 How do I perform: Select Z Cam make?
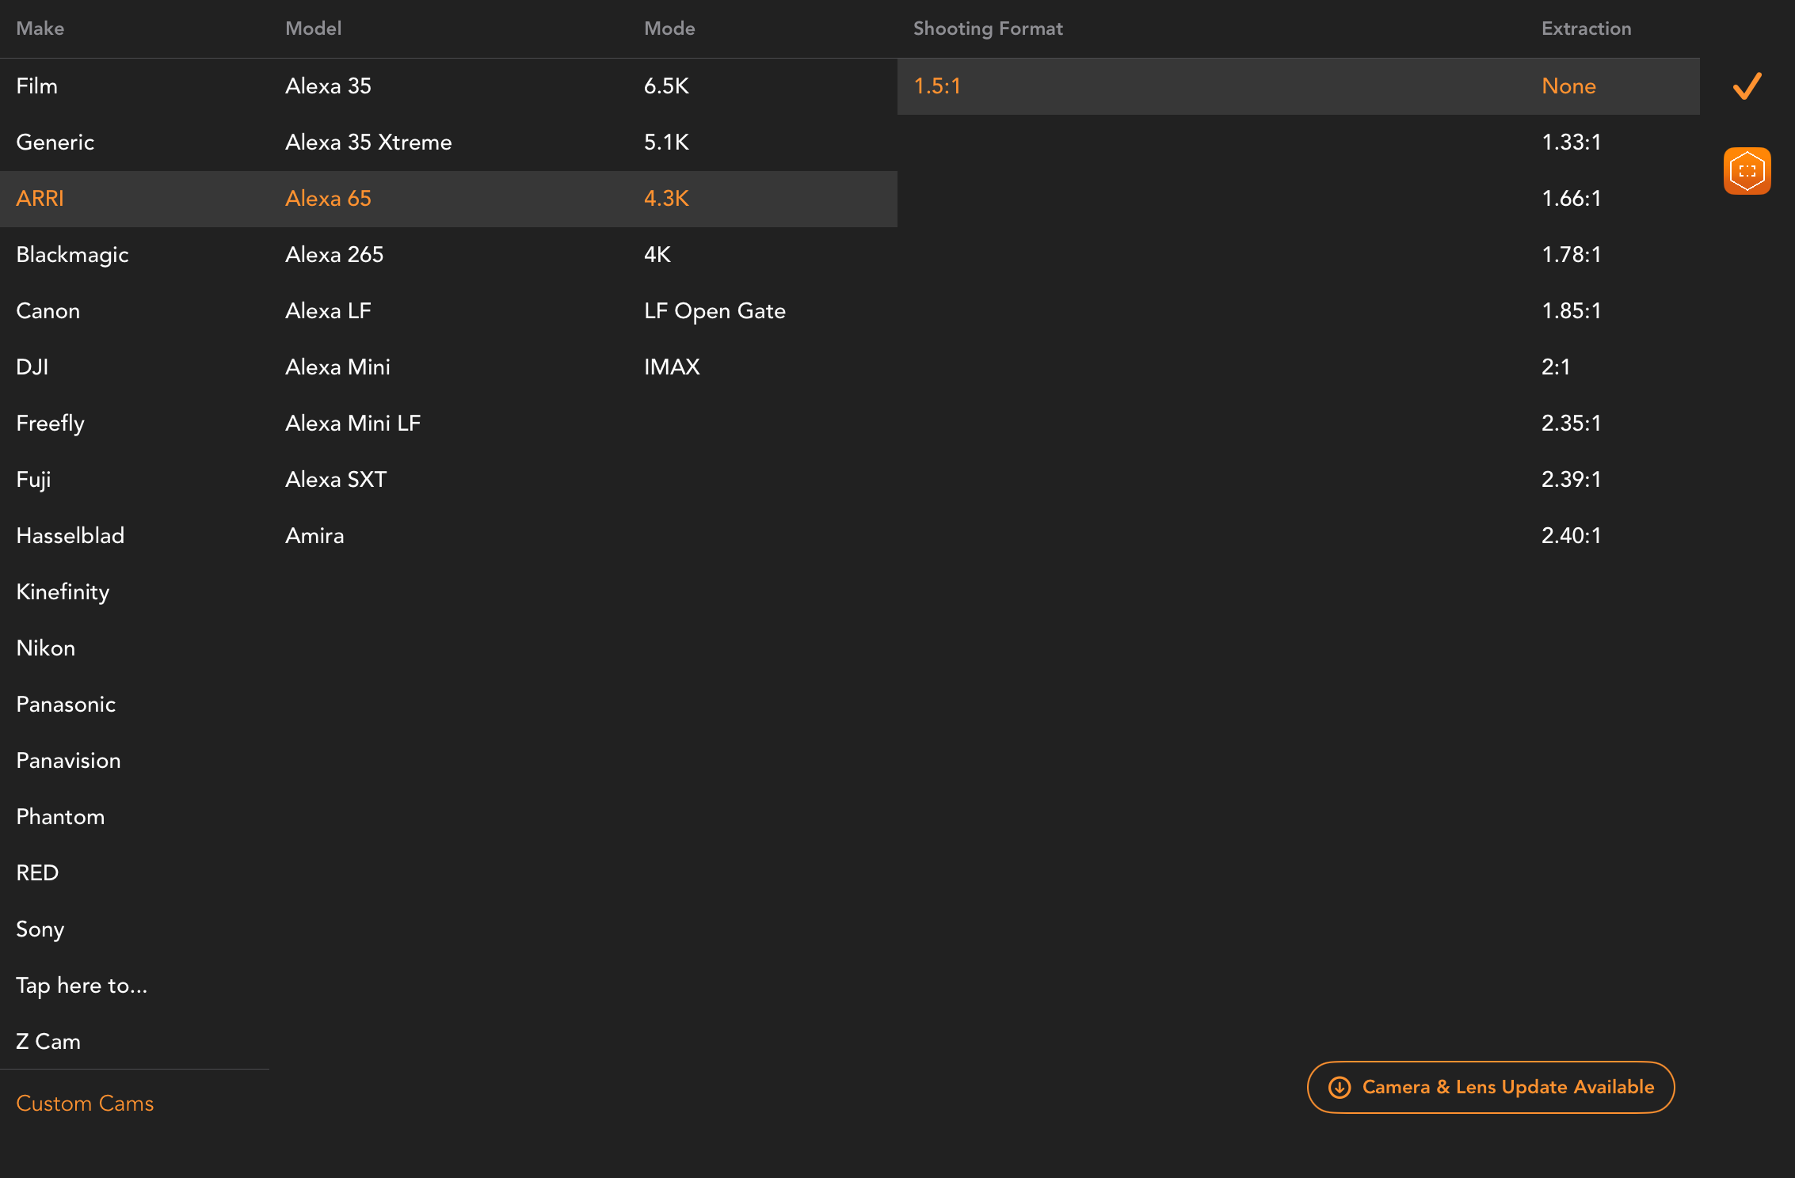135,1042
